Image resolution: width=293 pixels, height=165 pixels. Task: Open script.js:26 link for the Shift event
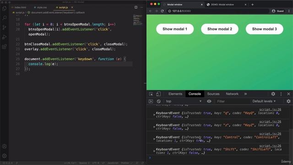click(x=270, y=146)
